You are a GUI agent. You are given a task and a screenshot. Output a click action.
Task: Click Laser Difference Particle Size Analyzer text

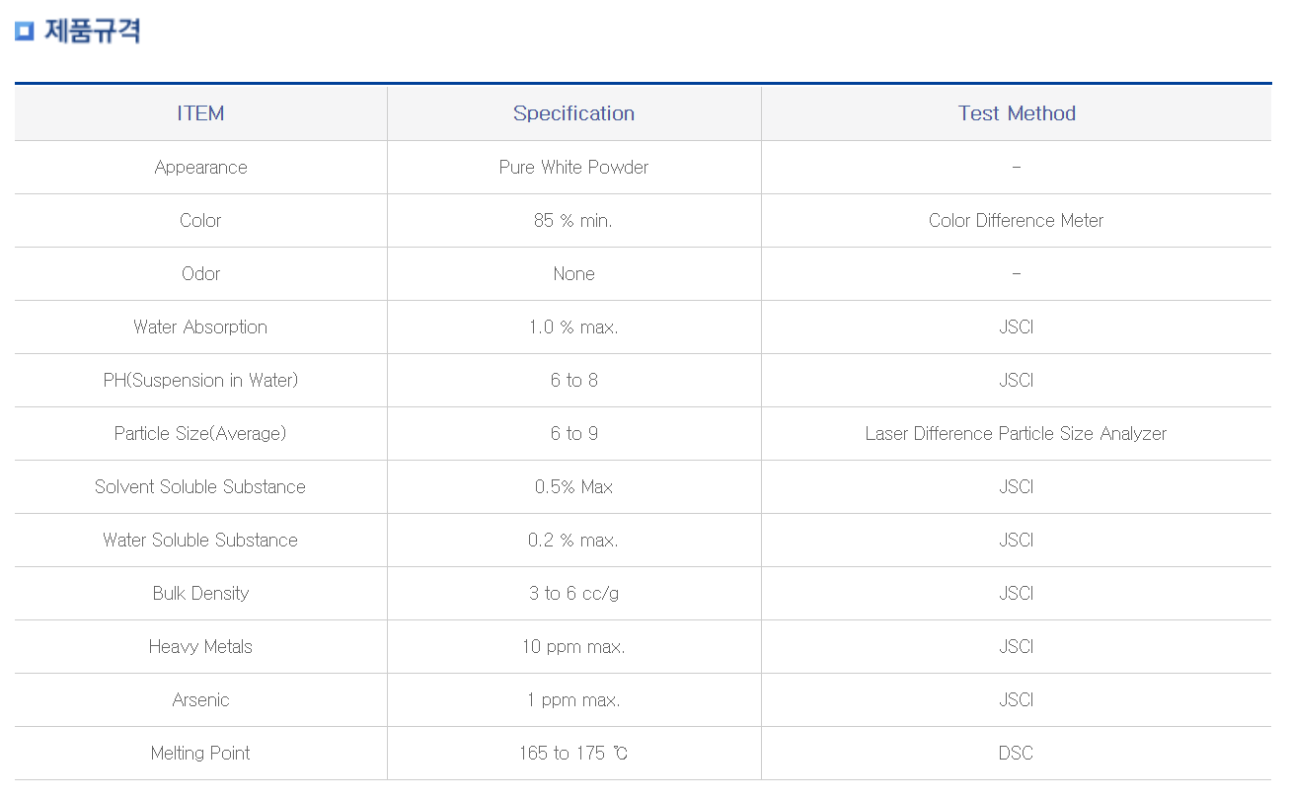tap(1017, 434)
